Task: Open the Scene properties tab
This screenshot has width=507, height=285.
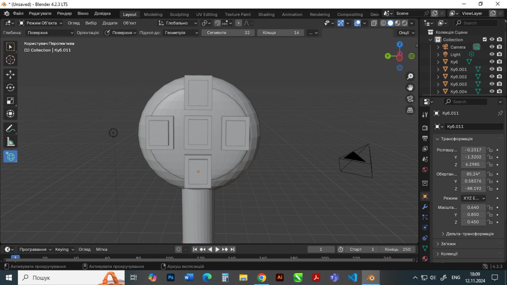Action: coord(425,159)
